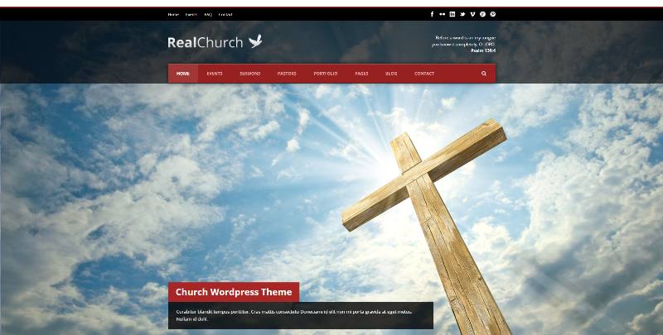663x335 pixels.
Task: Open the PASTORS menu item
Action: [x=287, y=74]
